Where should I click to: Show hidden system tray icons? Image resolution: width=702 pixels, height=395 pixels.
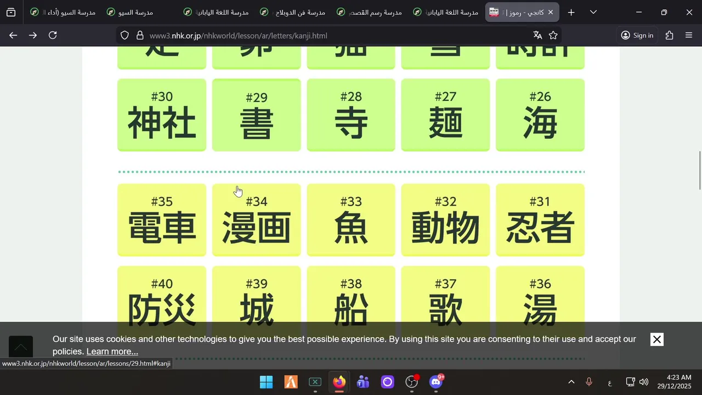[x=571, y=382]
